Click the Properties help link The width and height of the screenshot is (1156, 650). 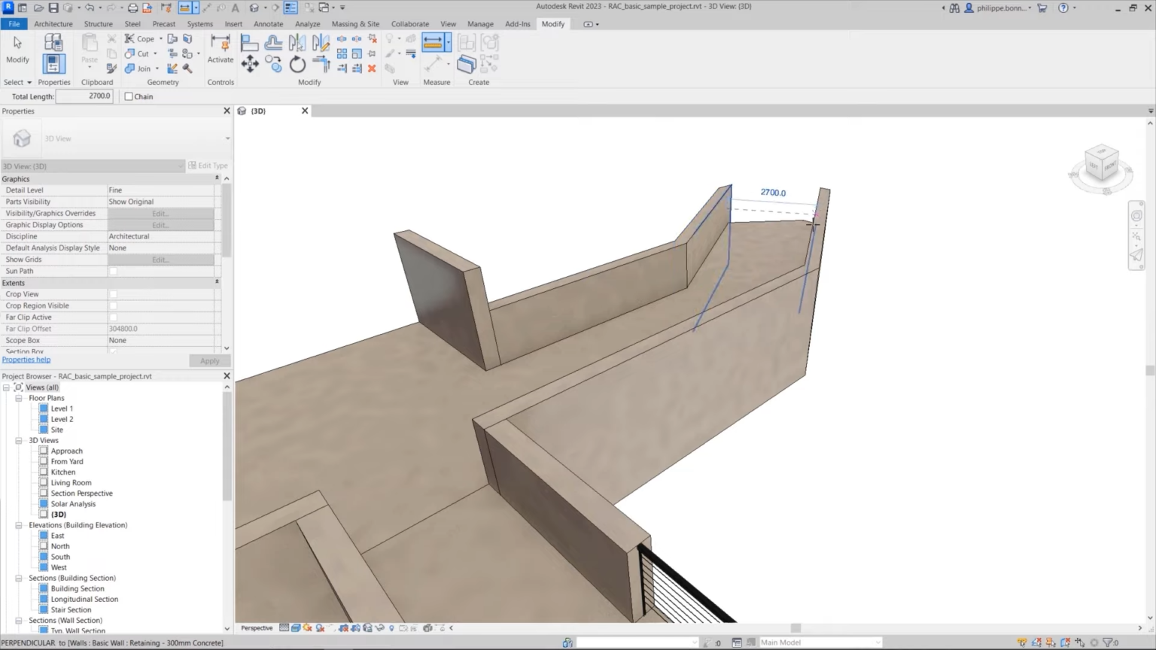pyautogui.click(x=26, y=360)
